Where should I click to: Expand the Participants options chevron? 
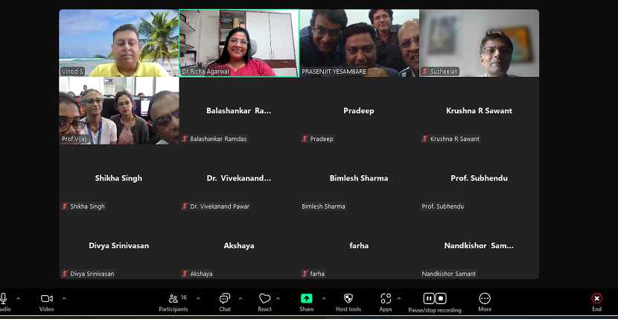click(198, 298)
